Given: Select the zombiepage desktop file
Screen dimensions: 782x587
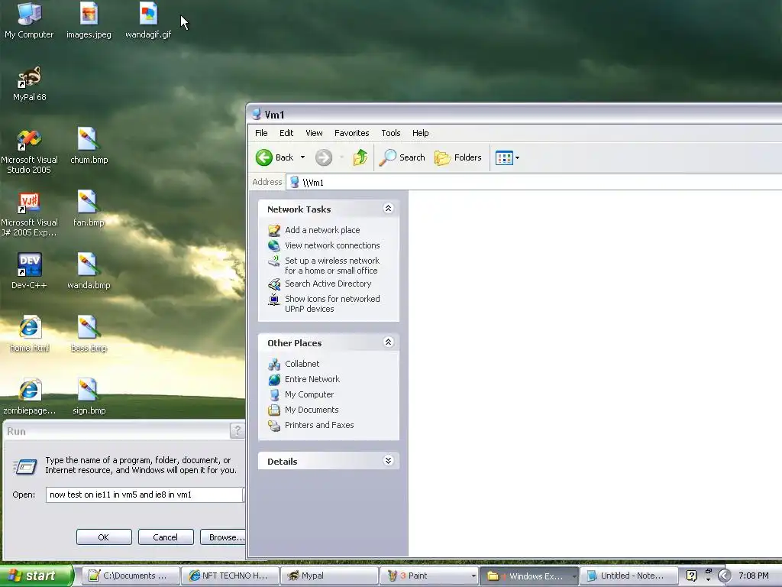Looking at the screenshot, I should (x=29, y=397).
